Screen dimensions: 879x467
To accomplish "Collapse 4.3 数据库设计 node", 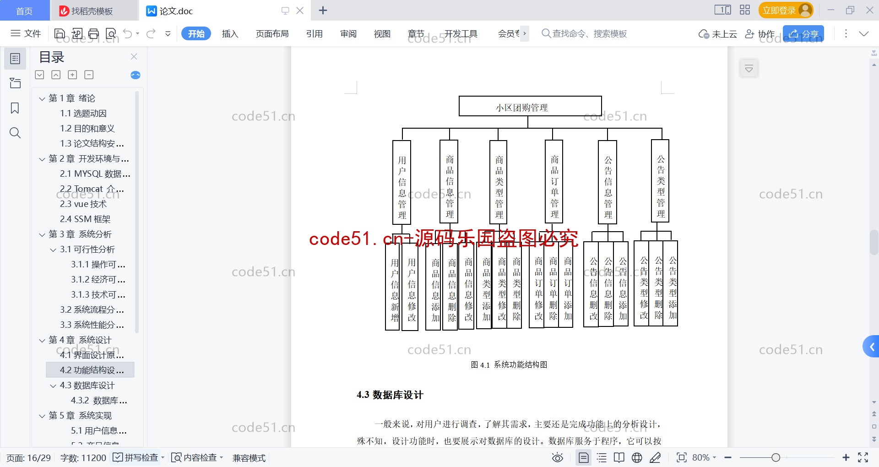I will (x=53, y=386).
